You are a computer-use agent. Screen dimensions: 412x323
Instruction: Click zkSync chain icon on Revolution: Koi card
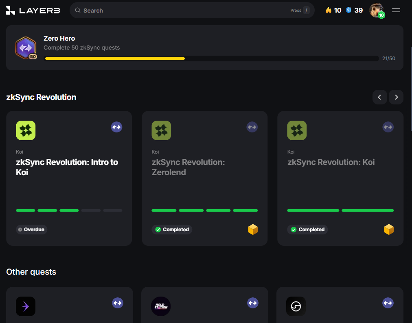388,127
